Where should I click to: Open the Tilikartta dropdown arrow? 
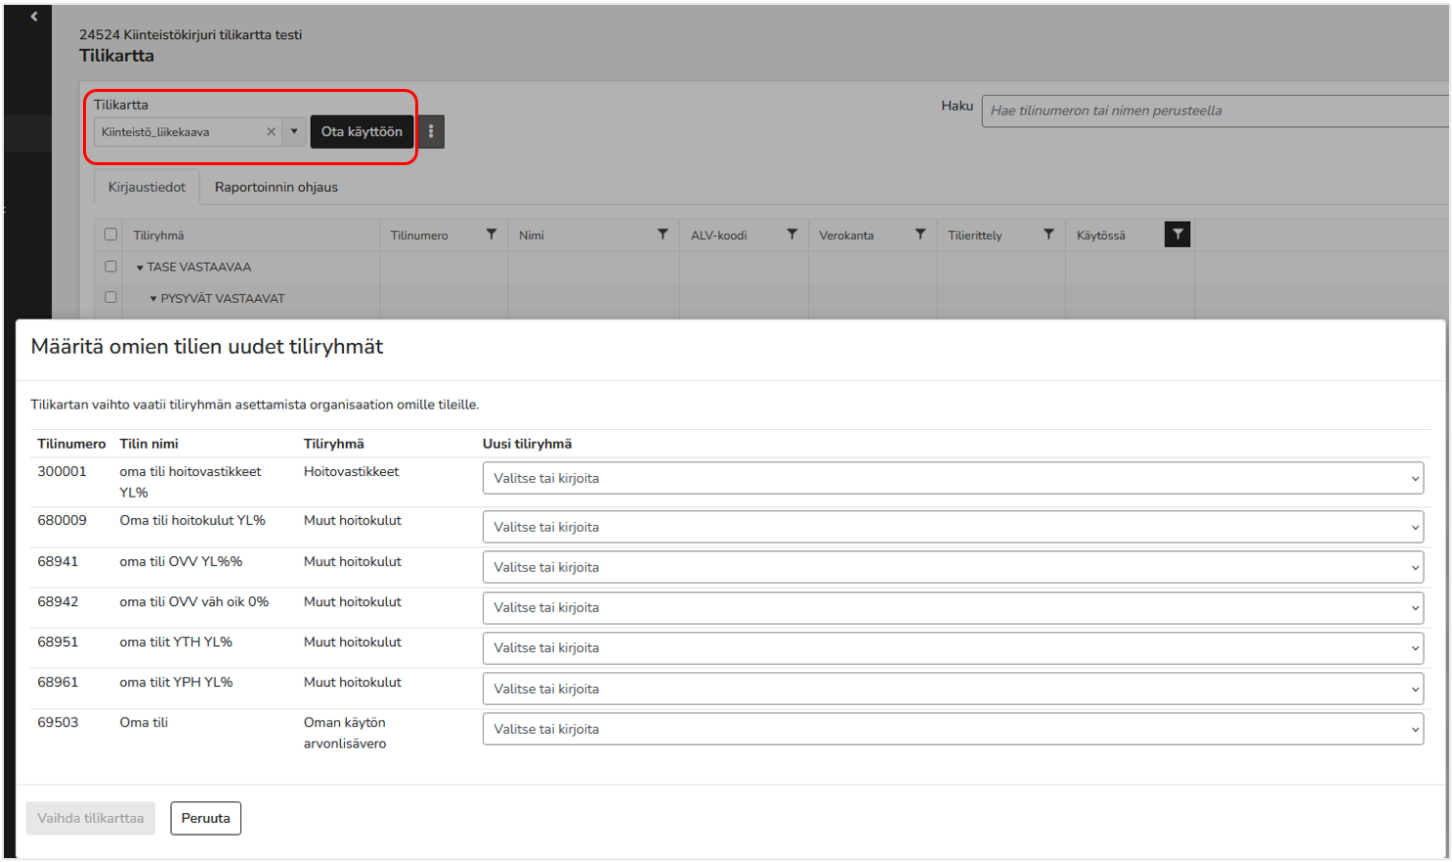294,132
